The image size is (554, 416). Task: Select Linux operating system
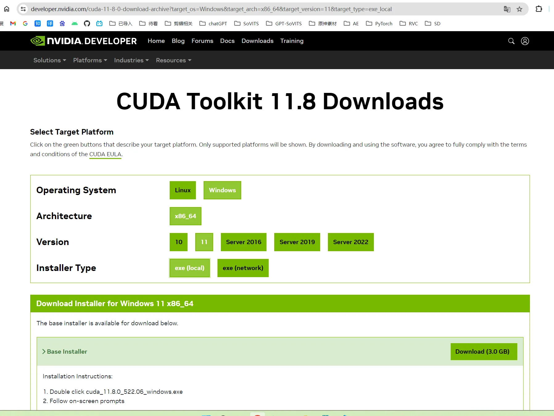pos(183,190)
